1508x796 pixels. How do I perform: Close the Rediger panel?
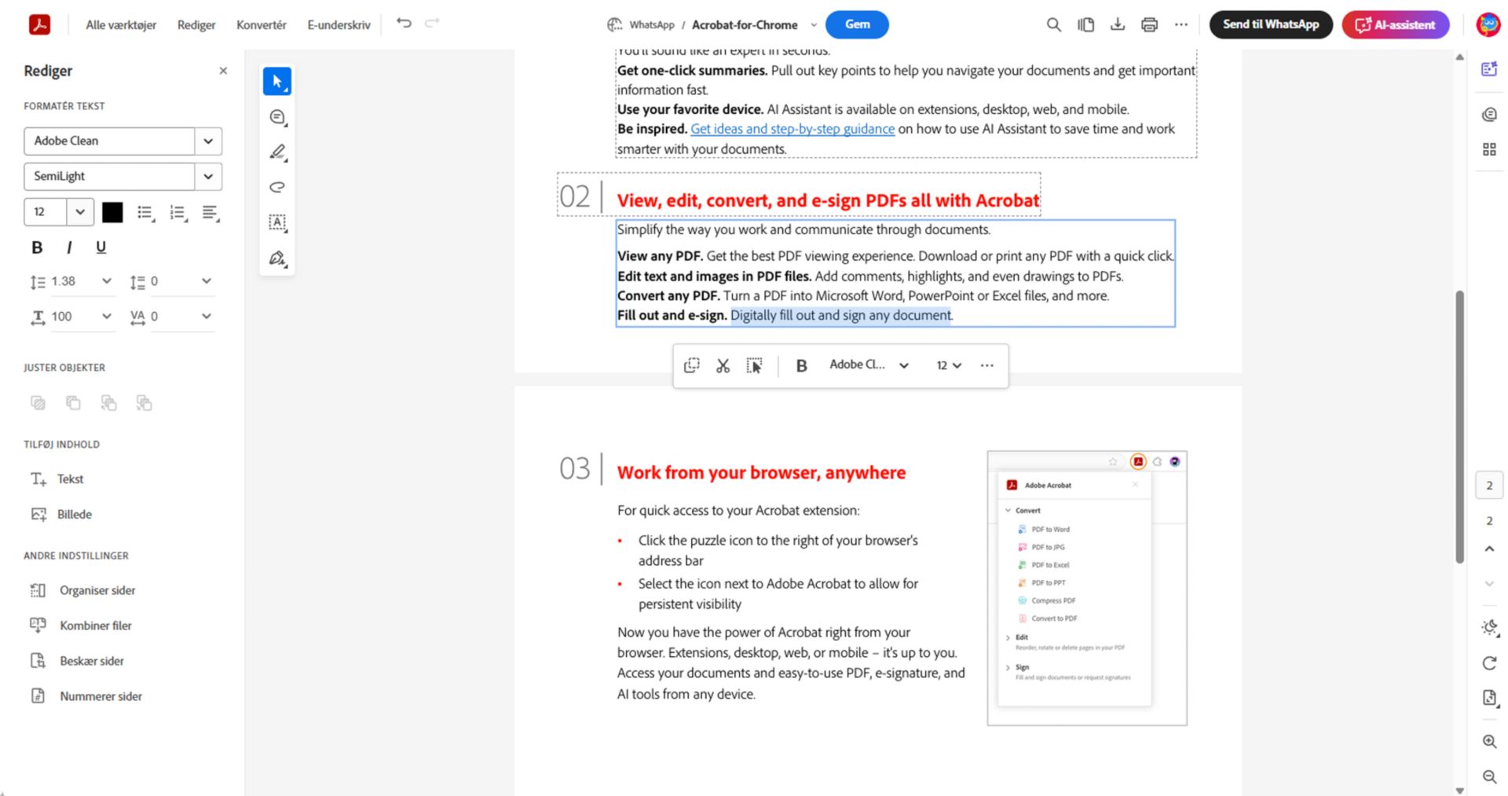[x=223, y=71]
